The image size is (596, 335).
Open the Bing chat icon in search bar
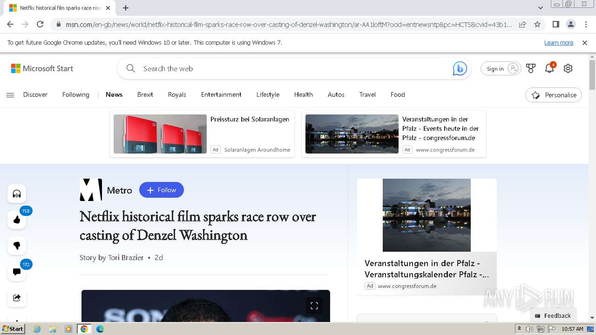pos(460,68)
